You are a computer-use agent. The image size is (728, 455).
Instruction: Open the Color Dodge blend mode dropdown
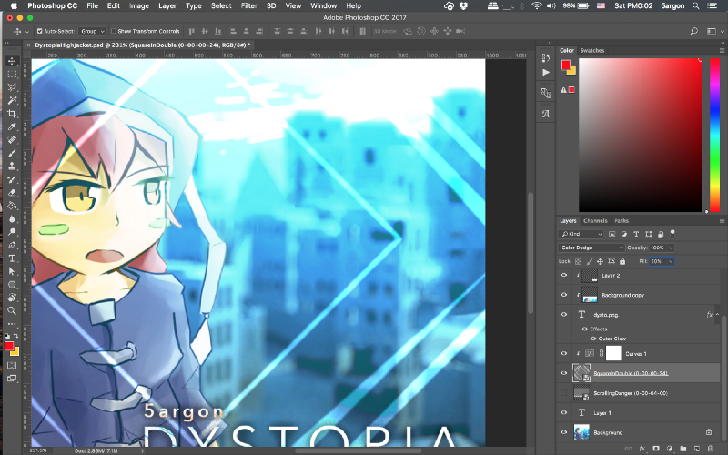click(591, 248)
